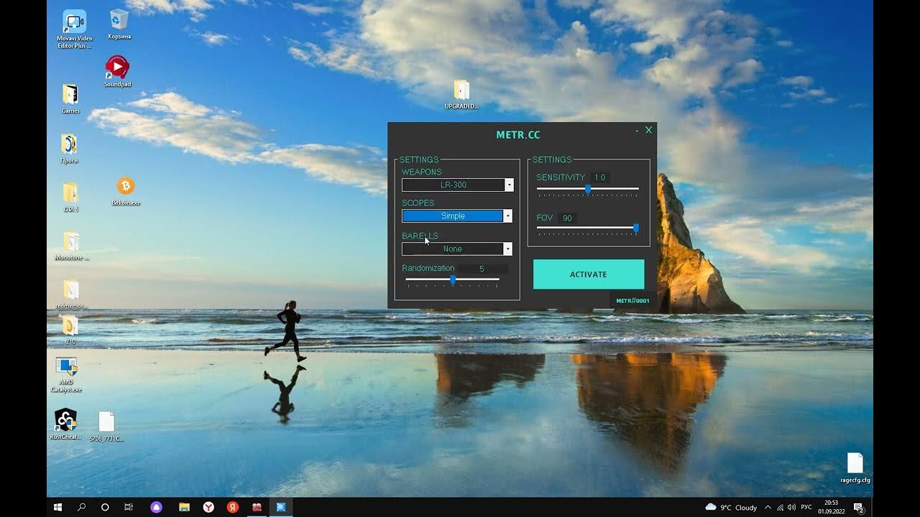Select the GTA 5 folder icon
Screen dimensions: 920x517
point(70,197)
